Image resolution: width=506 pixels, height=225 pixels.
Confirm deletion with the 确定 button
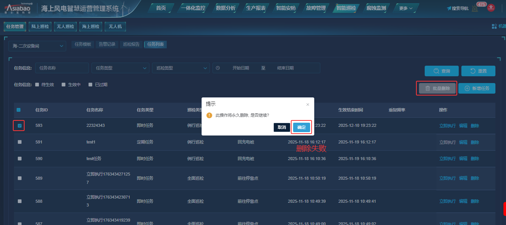click(301, 128)
